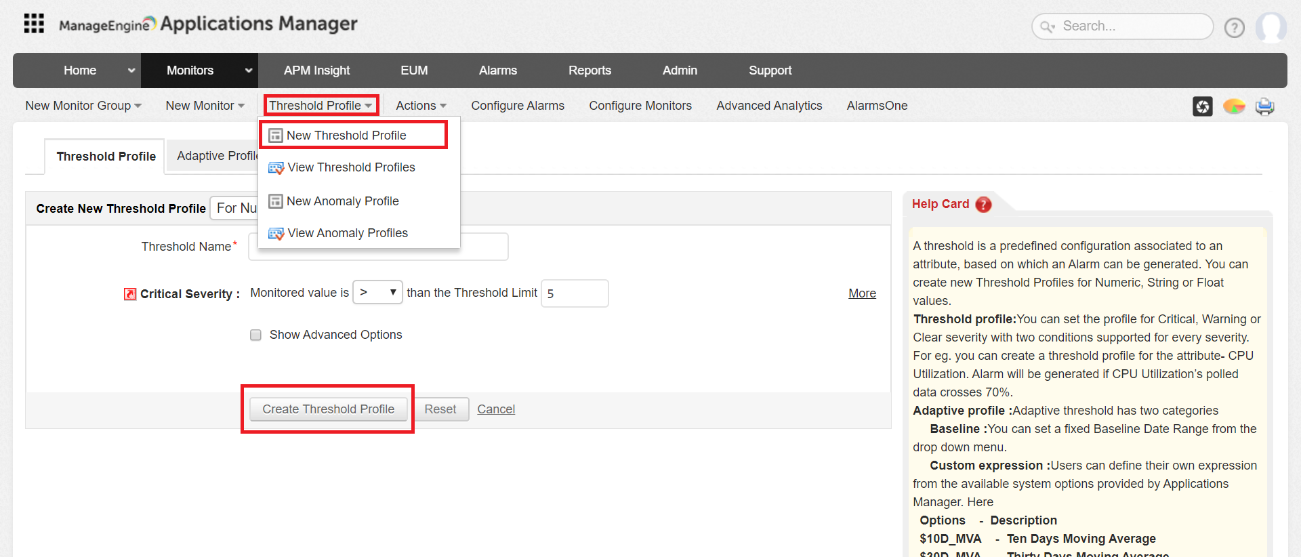Click the View Anomaly Profiles icon
Viewport: 1301px width, 557px height.
point(276,234)
